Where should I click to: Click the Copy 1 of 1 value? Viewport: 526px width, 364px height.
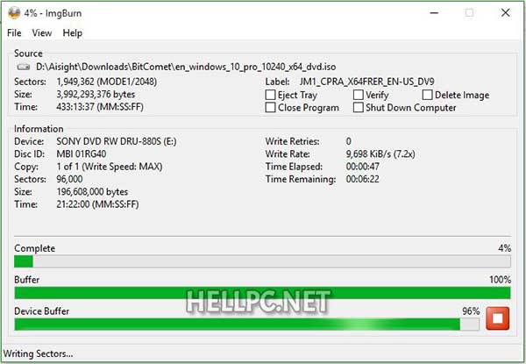point(110,167)
